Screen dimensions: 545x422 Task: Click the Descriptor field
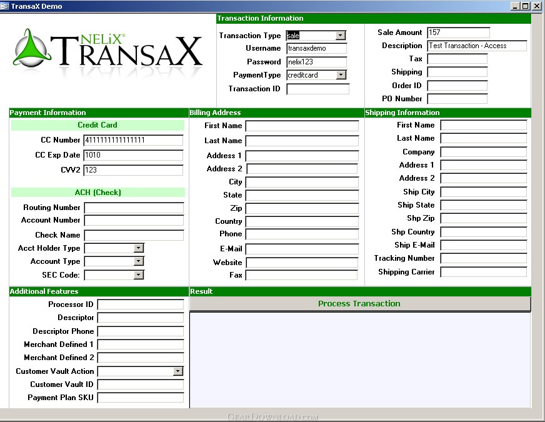pyautogui.click(x=141, y=318)
